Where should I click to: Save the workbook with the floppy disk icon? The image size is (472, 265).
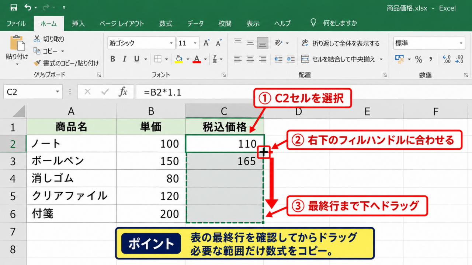14,7
